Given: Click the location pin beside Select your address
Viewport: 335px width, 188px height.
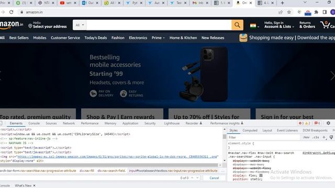Looking at the screenshot, I should point(30,26).
